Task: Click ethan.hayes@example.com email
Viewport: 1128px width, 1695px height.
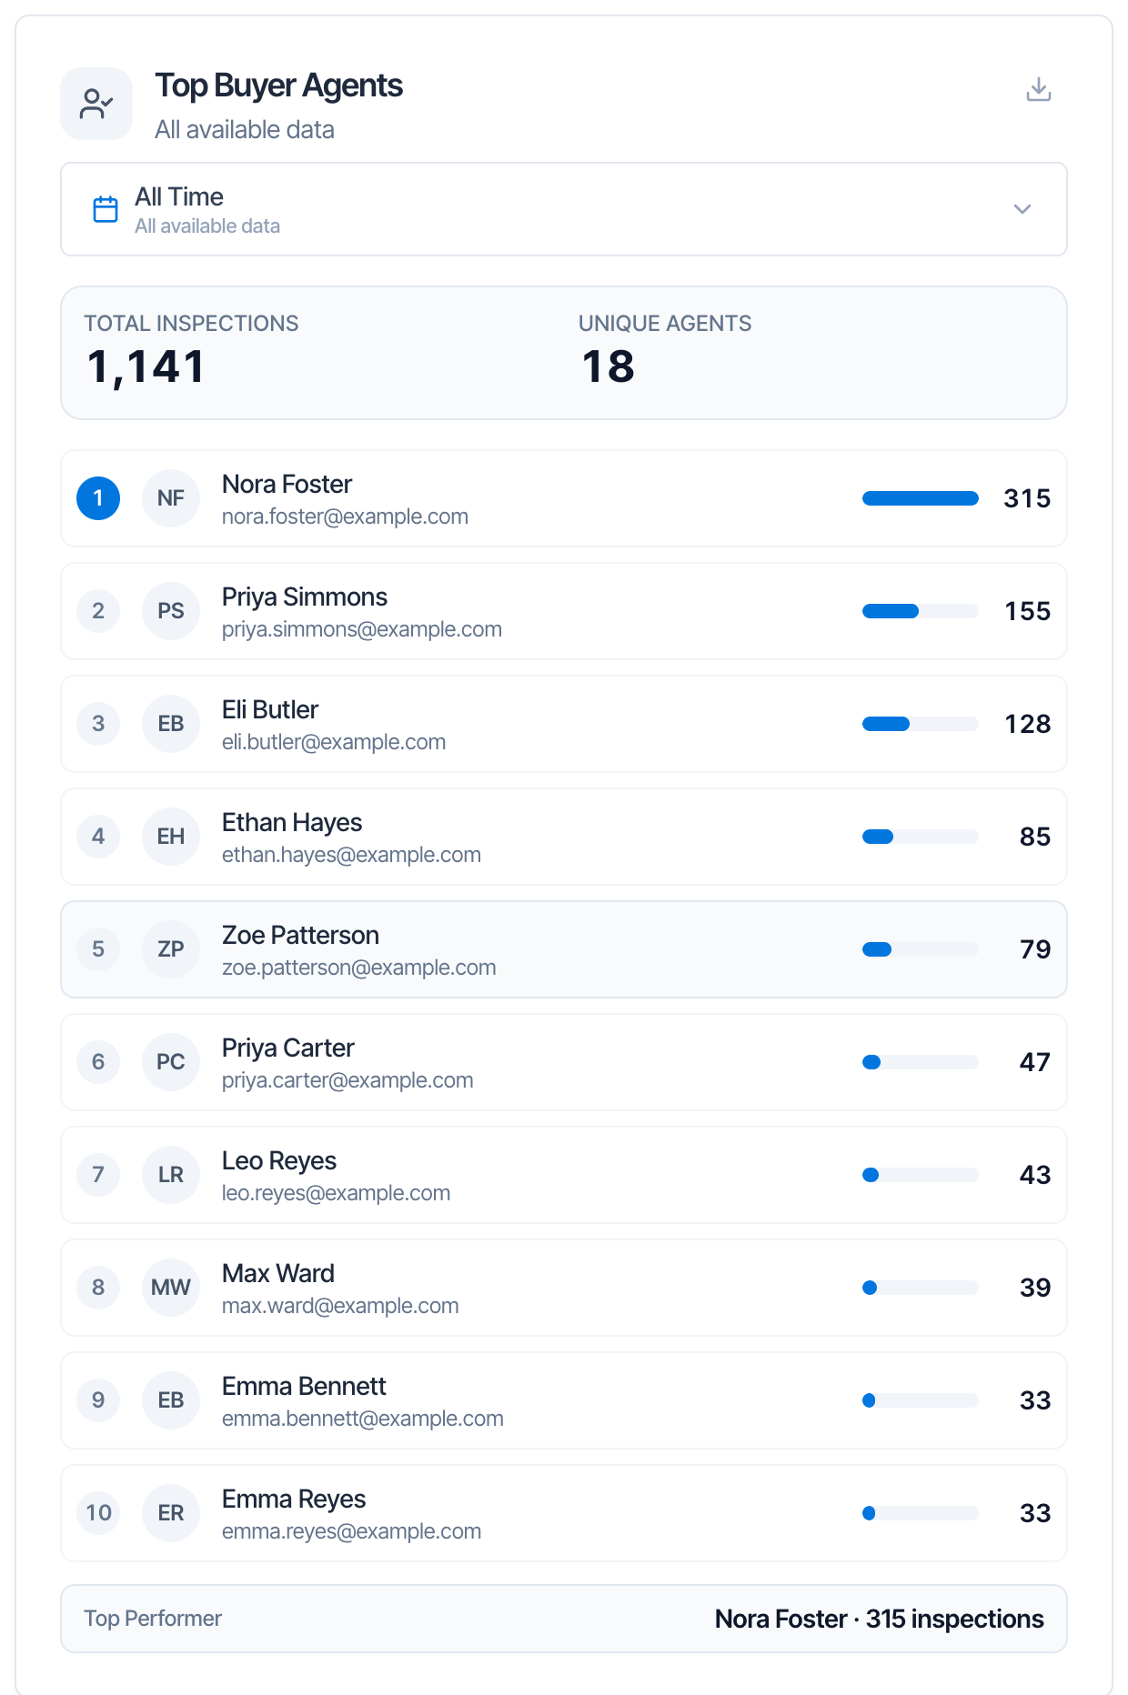Action: click(351, 855)
